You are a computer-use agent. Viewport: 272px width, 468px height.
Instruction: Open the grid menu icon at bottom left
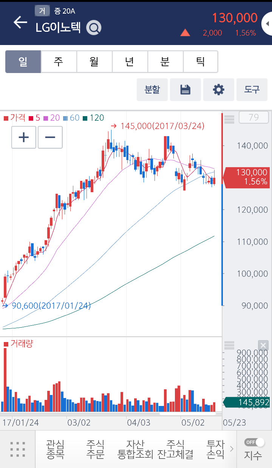coord(18,449)
